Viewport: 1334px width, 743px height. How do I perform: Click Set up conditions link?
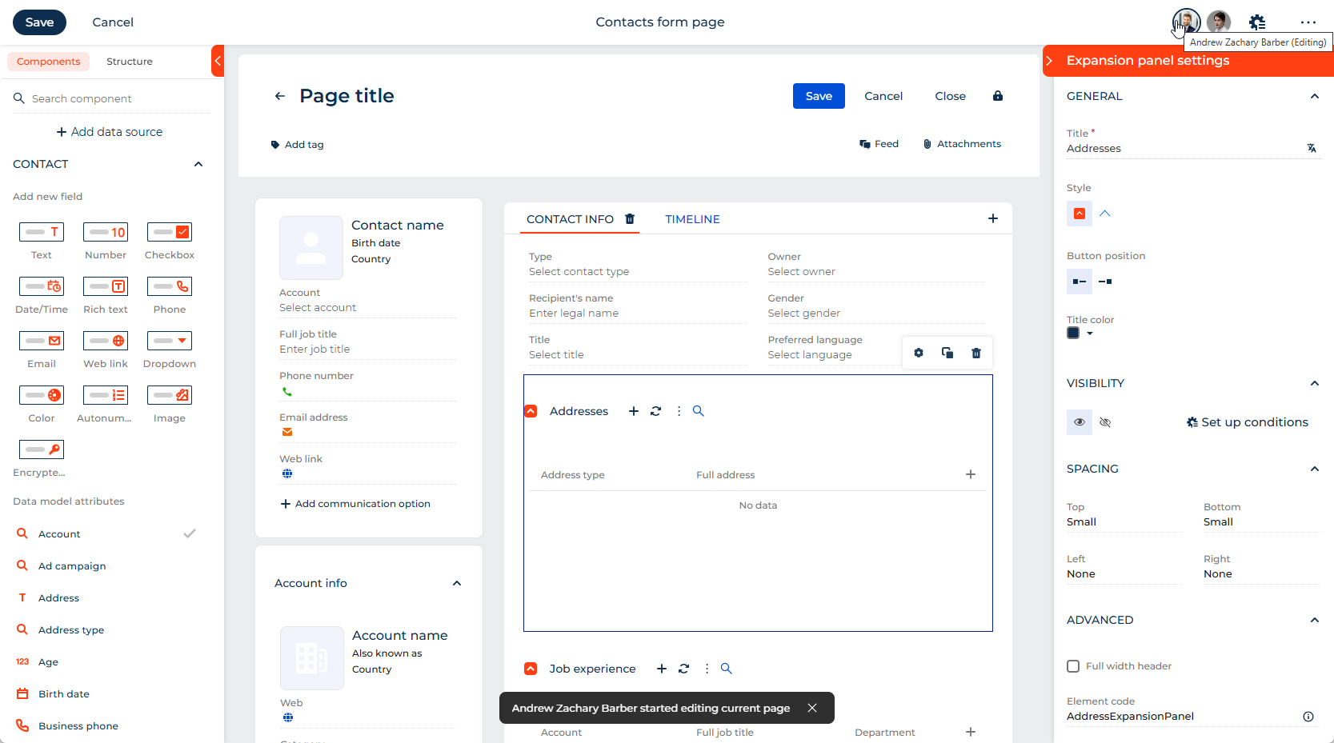click(x=1247, y=422)
